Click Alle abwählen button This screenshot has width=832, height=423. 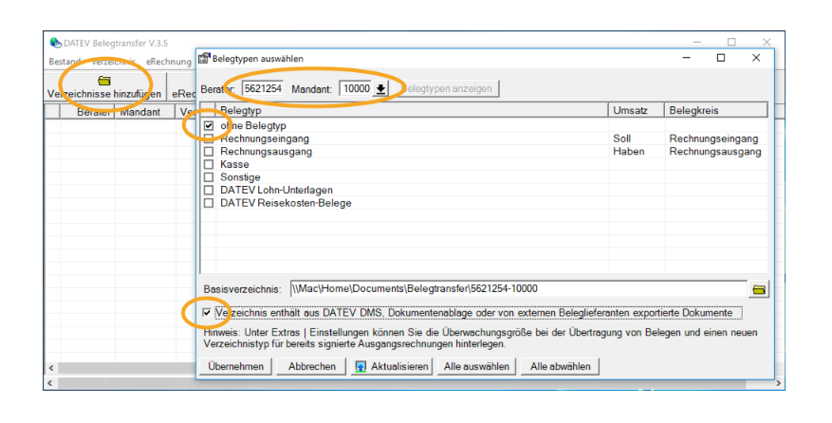coord(561,366)
